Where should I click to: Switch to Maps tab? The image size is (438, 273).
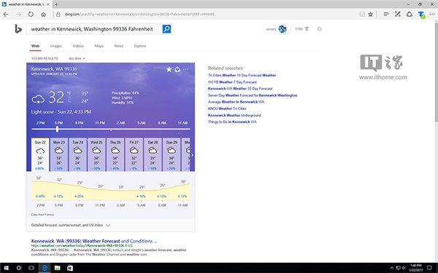[x=99, y=46]
